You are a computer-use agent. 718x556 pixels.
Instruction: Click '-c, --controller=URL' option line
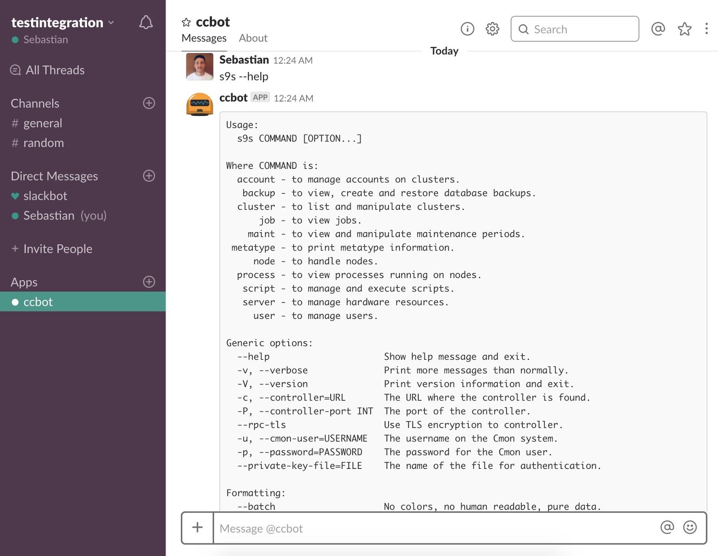[414, 397]
